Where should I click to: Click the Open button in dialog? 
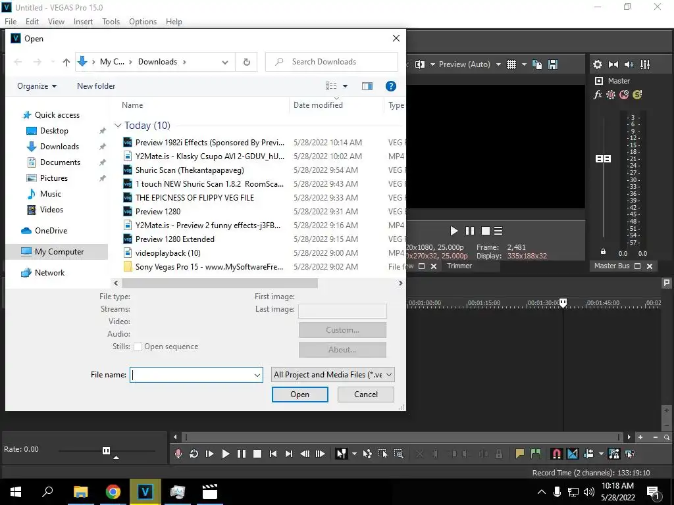(299, 395)
